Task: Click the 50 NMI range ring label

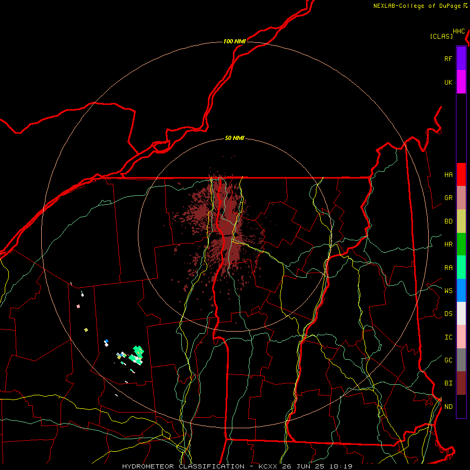Action: (x=234, y=138)
